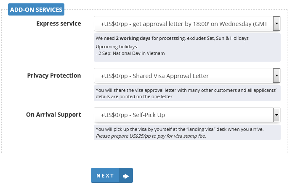The image size is (295, 193).
Task: Click the NEXT button label
Action: (x=105, y=176)
